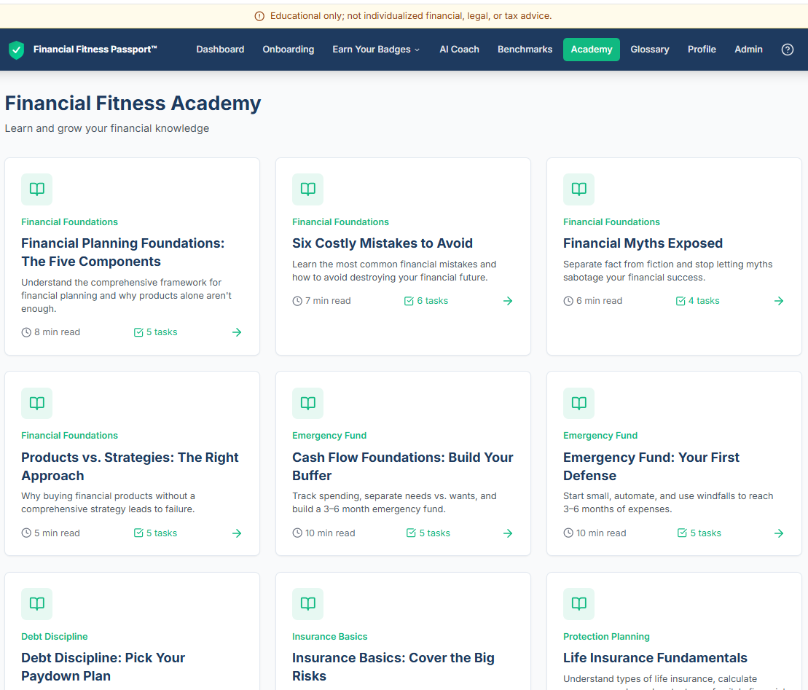Switch to the Dashboard tab

[220, 50]
